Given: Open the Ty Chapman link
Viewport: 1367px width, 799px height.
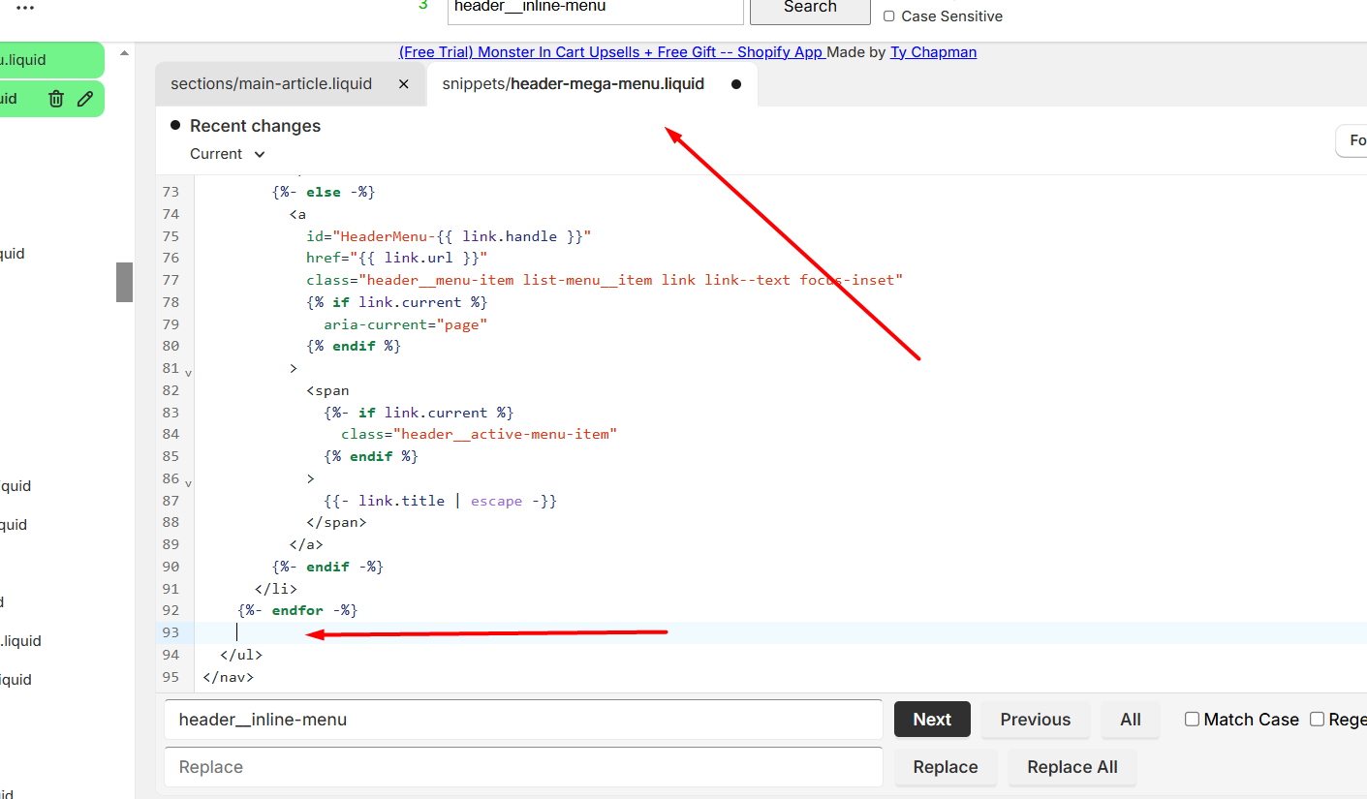Looking at the screenshot, I should [x=933, y=52].
